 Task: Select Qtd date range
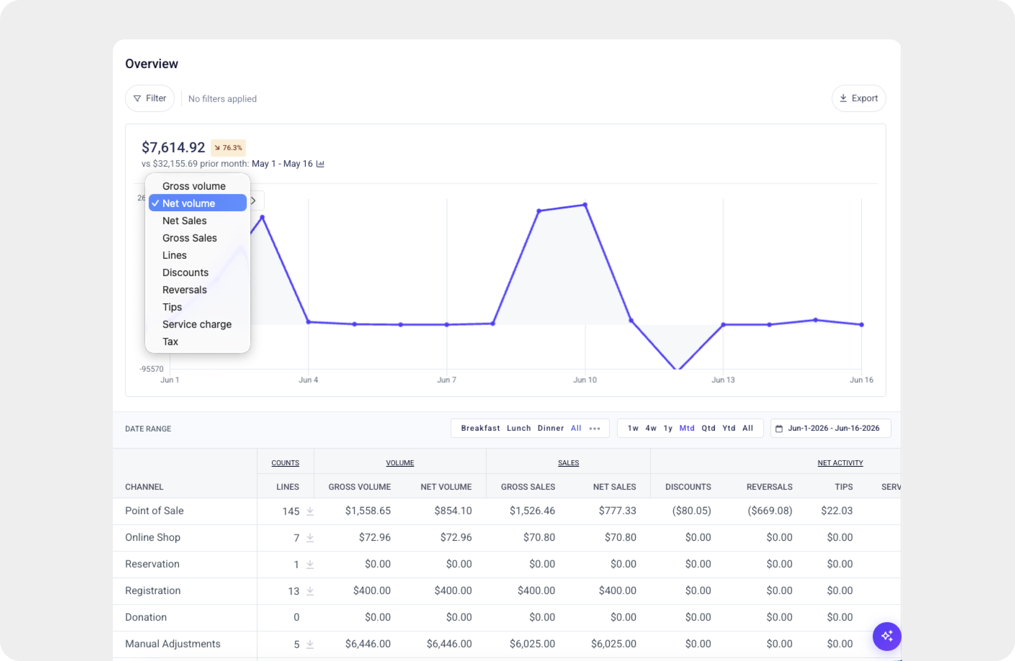(708, 428)
